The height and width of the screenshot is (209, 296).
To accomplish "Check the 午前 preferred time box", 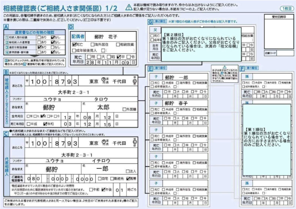I will (x=91, y=190).
